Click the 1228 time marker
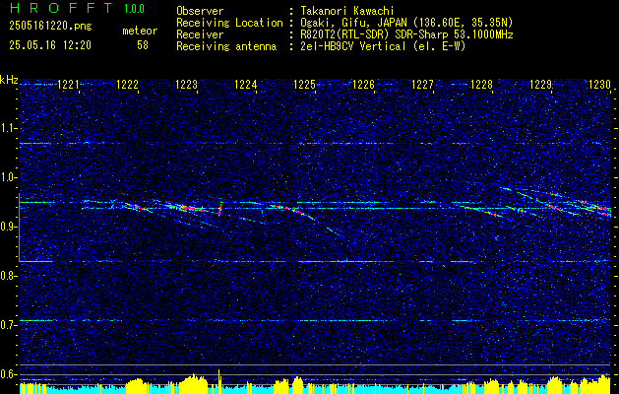This screenshot has height=394, width=619. pos(481,84)
